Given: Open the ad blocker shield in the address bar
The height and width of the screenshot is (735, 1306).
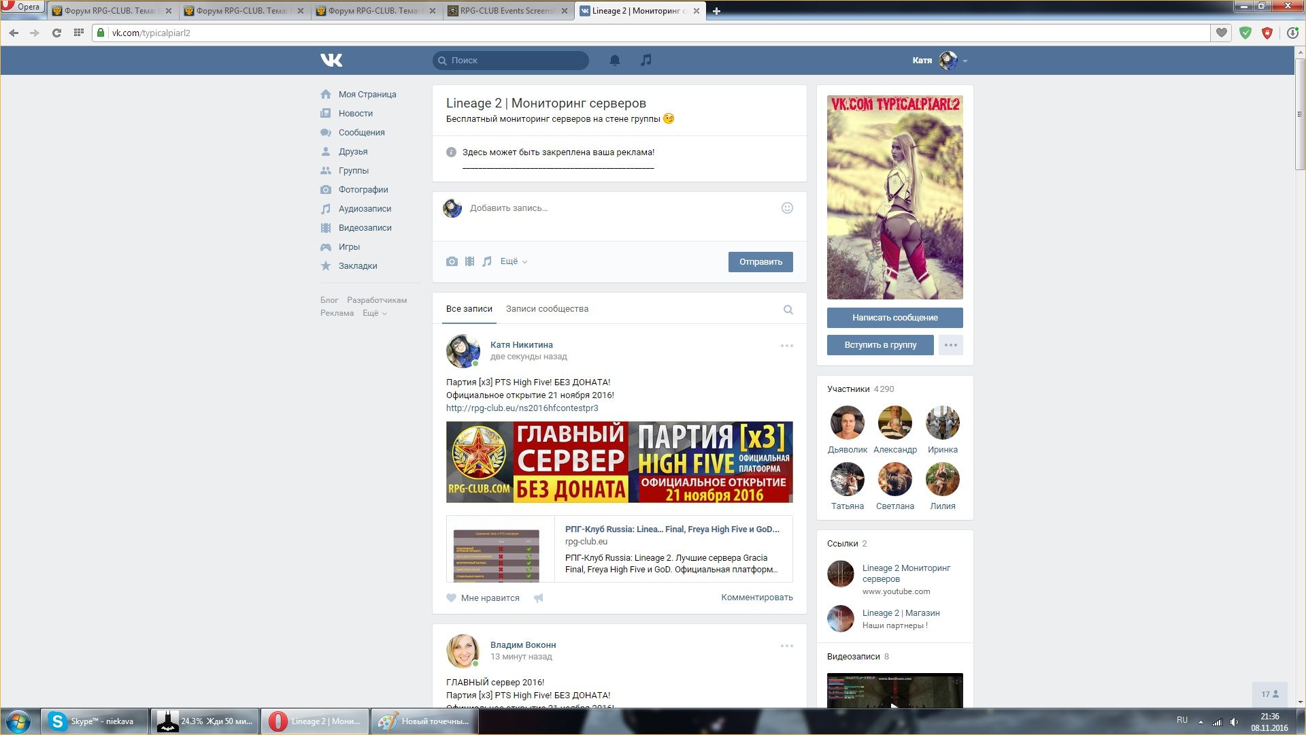Looking at the screenshot, I should [1245, 33].
